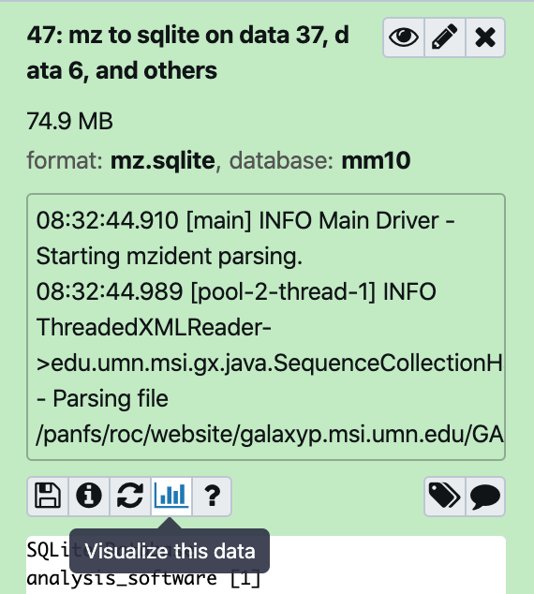Collapse the 'mz to sqlite on data 37' title
The image size is (534, 594).
[188, 52]
